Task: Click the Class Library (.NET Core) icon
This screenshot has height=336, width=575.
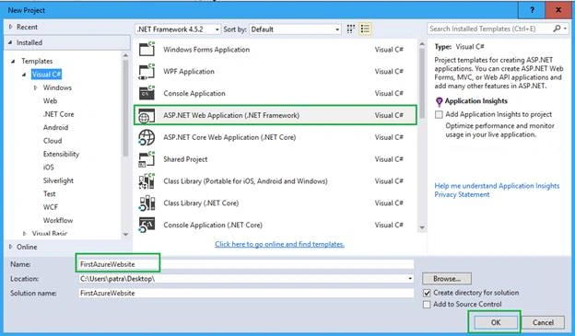Action: coord(147,203)
